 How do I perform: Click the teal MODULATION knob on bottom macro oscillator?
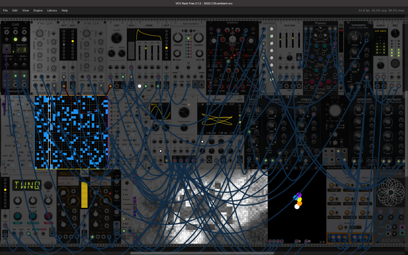coord(33,216)
